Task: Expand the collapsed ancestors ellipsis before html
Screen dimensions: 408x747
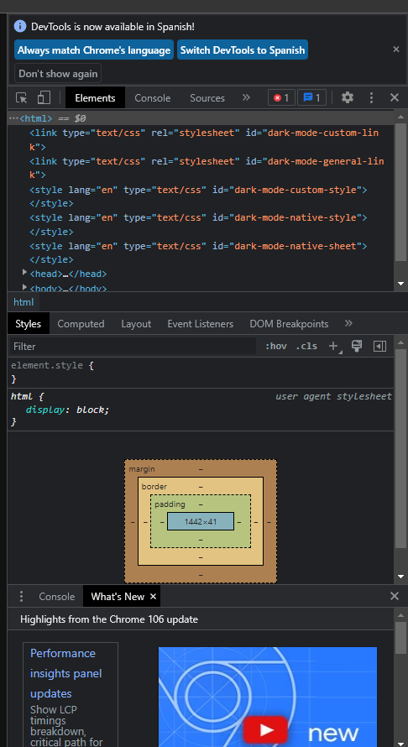Action: coord(13,118)
